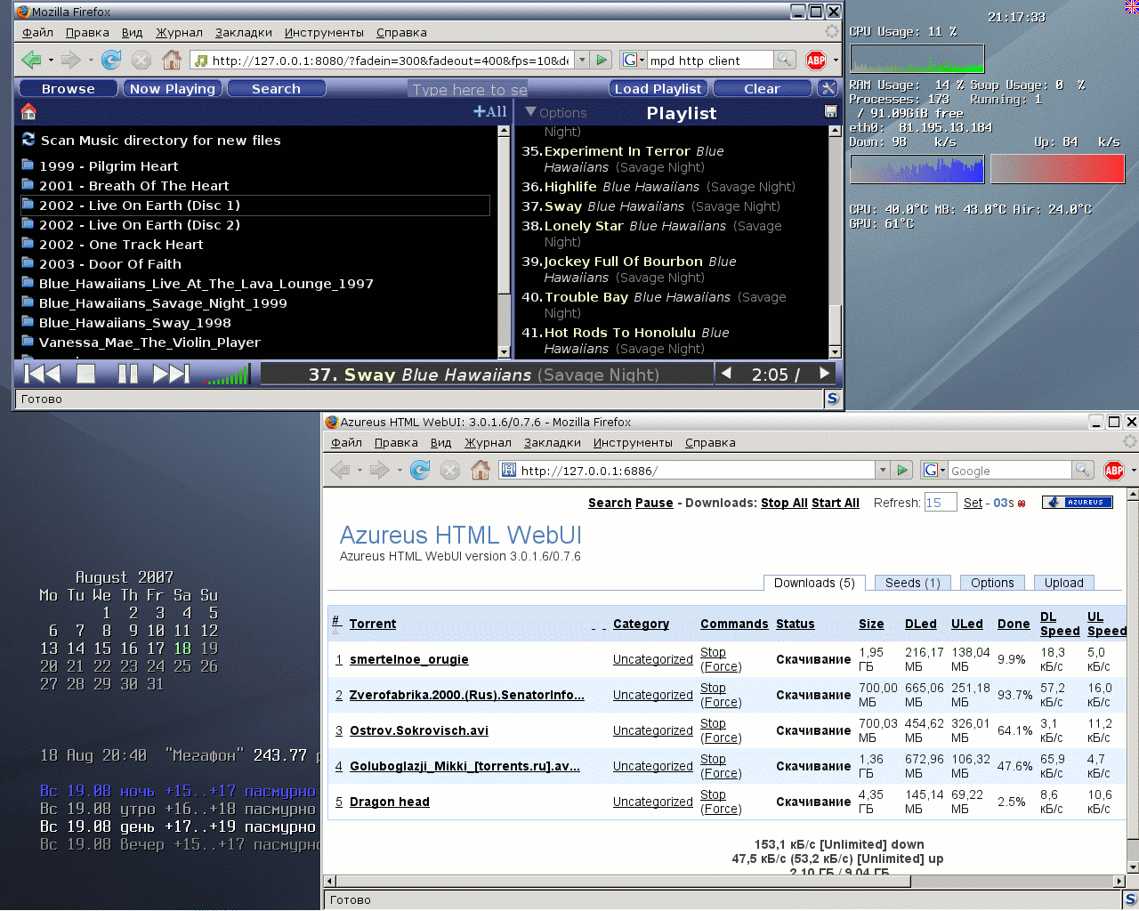The height and width of the screenshot is (911, 1139).
Task: Click the home icon in MPD browse pane
Action: tap(28, 111)
